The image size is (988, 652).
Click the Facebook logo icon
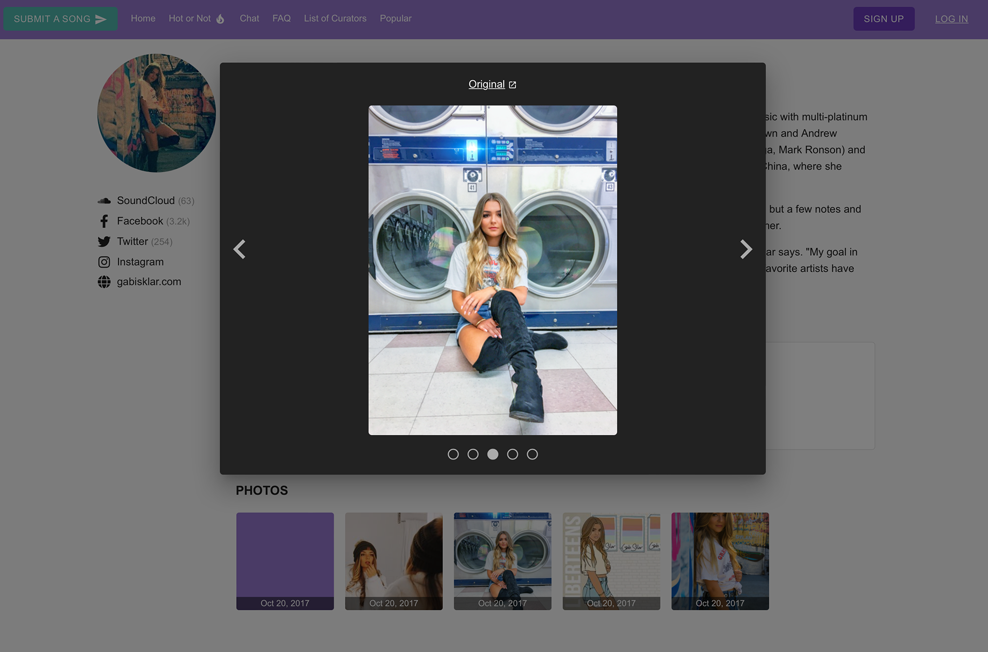point(104,221)
